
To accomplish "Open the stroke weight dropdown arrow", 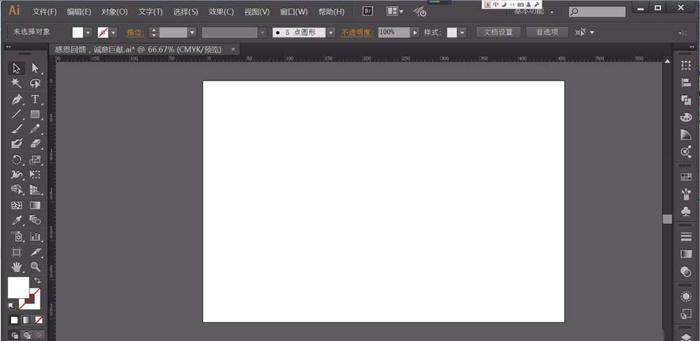I will (x=192, y=32).
